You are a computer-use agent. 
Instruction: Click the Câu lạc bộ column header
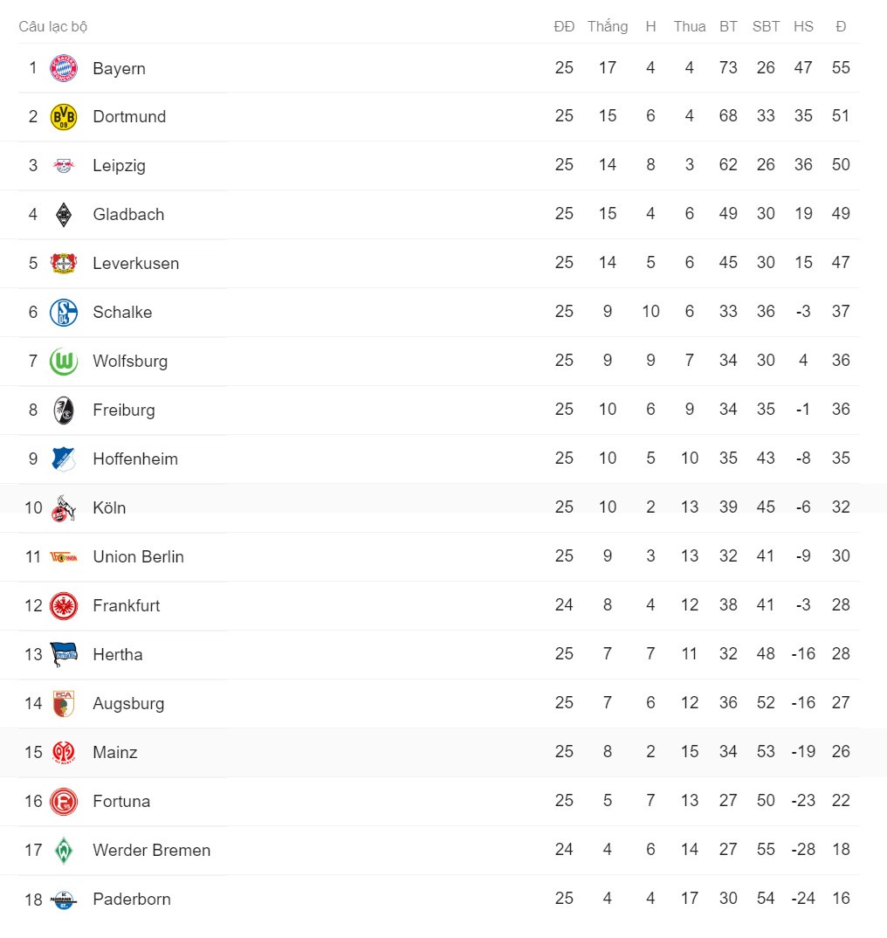coord(52,26)
